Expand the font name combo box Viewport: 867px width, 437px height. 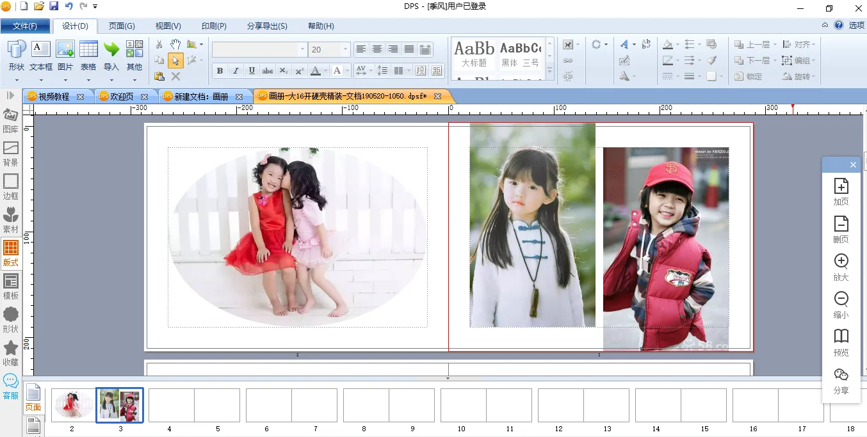point(302,49)
